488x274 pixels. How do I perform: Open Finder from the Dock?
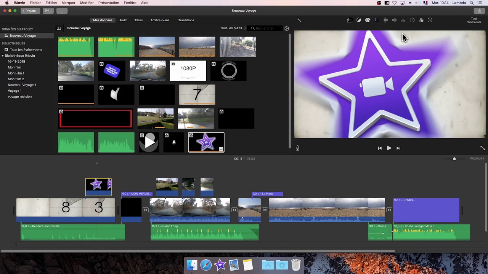coord(192,265)
